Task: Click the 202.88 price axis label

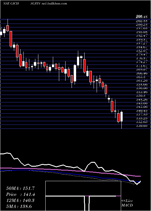Action: pyautogui.click(x=141, y=21)
